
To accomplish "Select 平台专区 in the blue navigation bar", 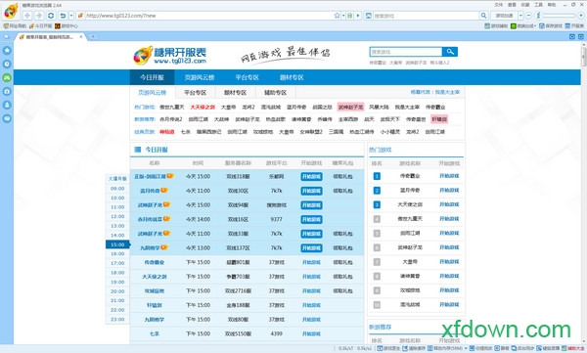I will coord(248,77).
